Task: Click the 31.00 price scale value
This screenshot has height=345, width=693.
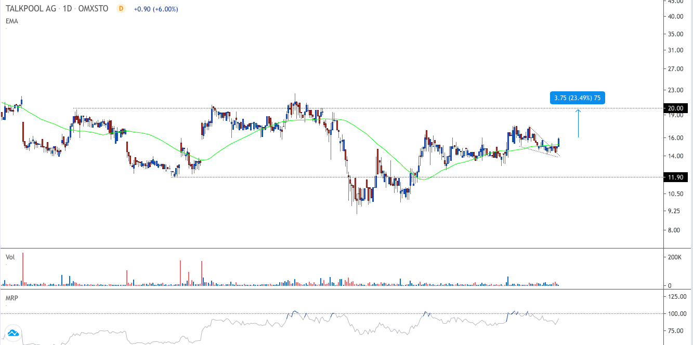Action: tap(676, 50)
